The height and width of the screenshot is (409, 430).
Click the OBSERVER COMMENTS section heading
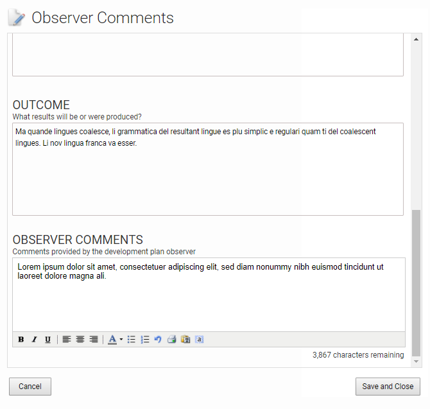(x=78, y=239)
